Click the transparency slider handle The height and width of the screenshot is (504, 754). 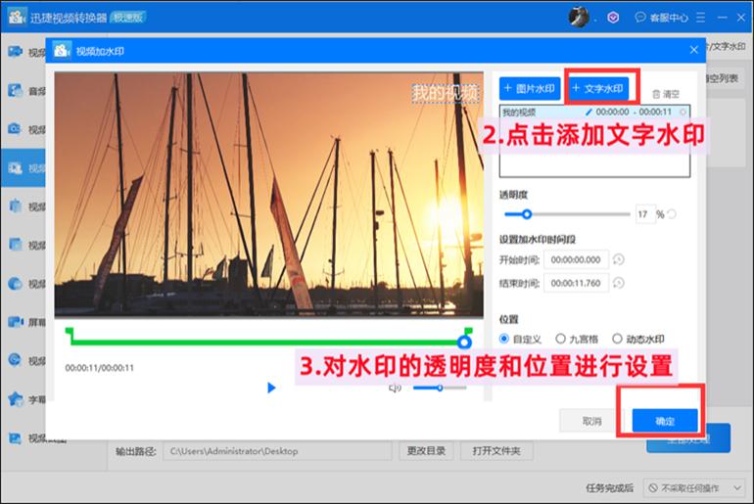click(x=527, y=214)
